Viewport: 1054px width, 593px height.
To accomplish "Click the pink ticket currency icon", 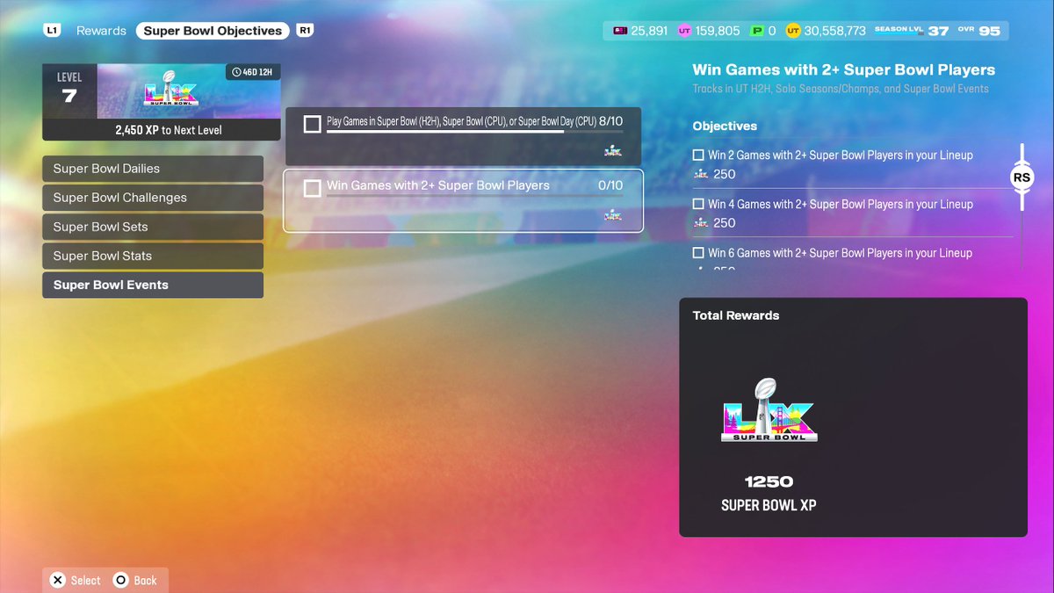I will point(620,31).
